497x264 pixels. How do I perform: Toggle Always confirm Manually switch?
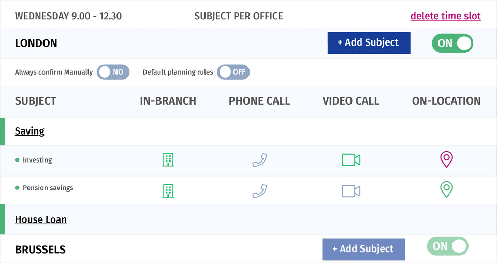coord(113,72)
